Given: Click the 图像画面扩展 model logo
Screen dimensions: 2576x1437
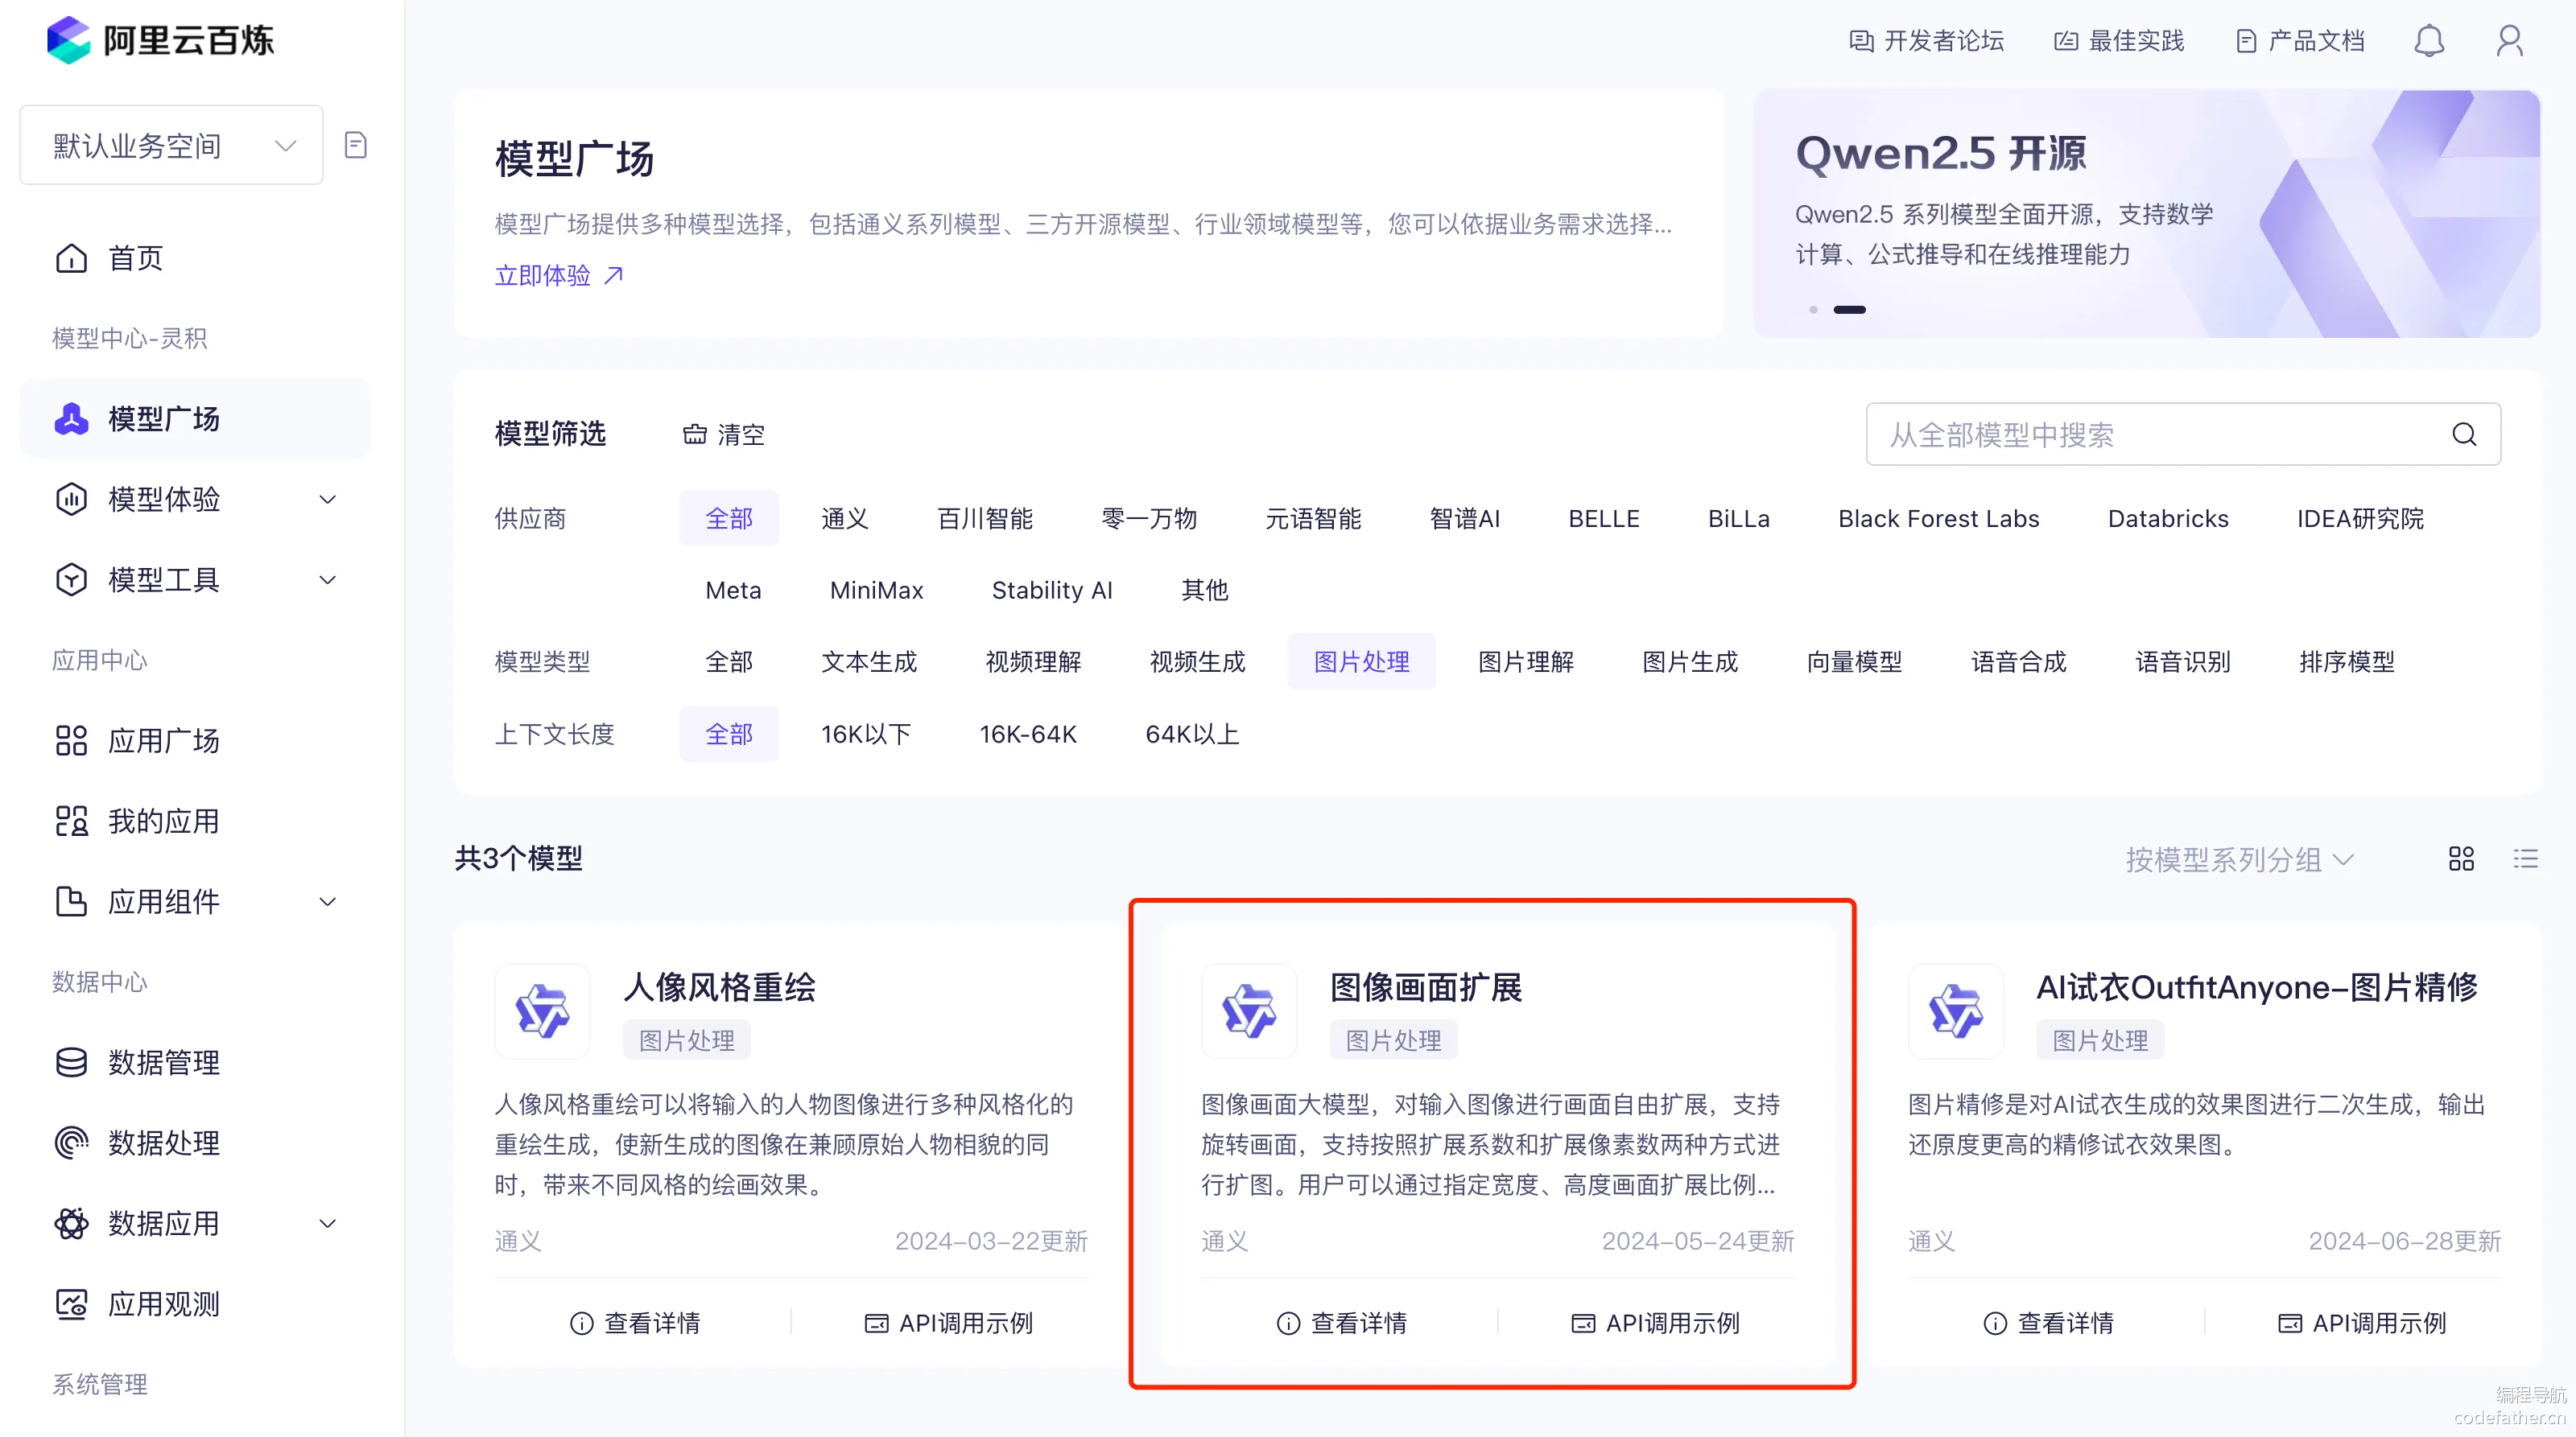Looking at the screenshot, I should coord(1249,1011).
